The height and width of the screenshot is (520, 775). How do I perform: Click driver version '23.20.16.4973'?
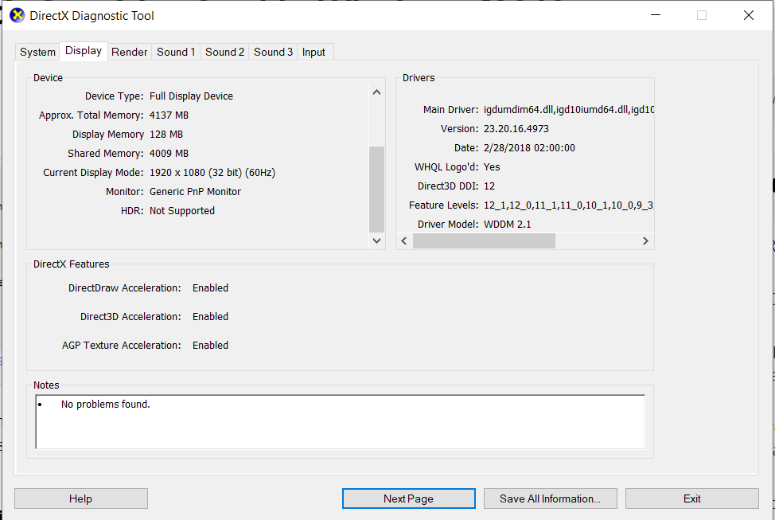(x=516, y=129)
